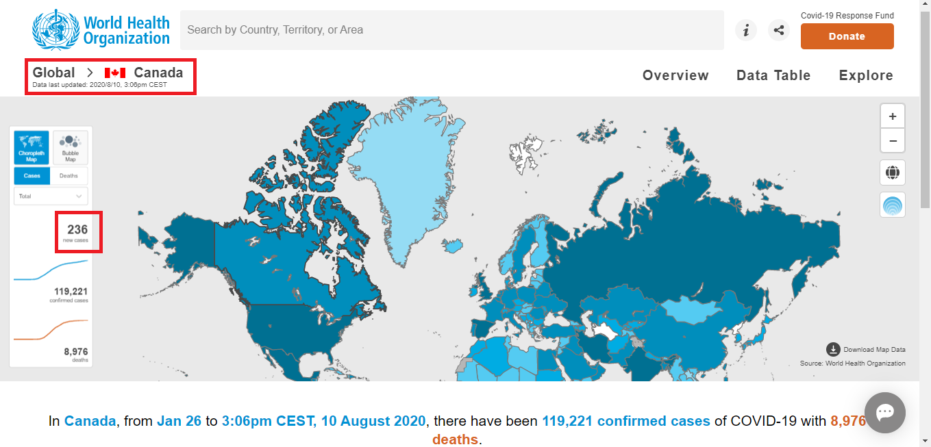Screen dimensions: 931x447
Task: Switch to the Choropleth Map view
Action: pos(32,147)
